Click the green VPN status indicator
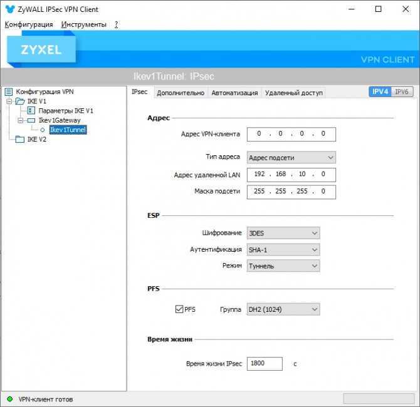 tap(10, 399)
